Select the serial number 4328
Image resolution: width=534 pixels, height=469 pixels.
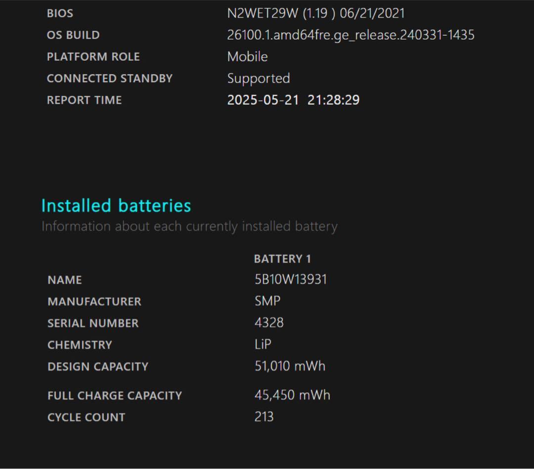pyautogui.click(x=265, y=323)
